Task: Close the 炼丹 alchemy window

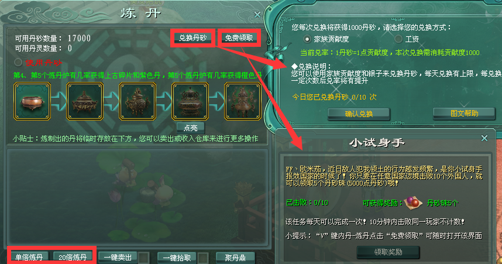Action: click(257, 15)
